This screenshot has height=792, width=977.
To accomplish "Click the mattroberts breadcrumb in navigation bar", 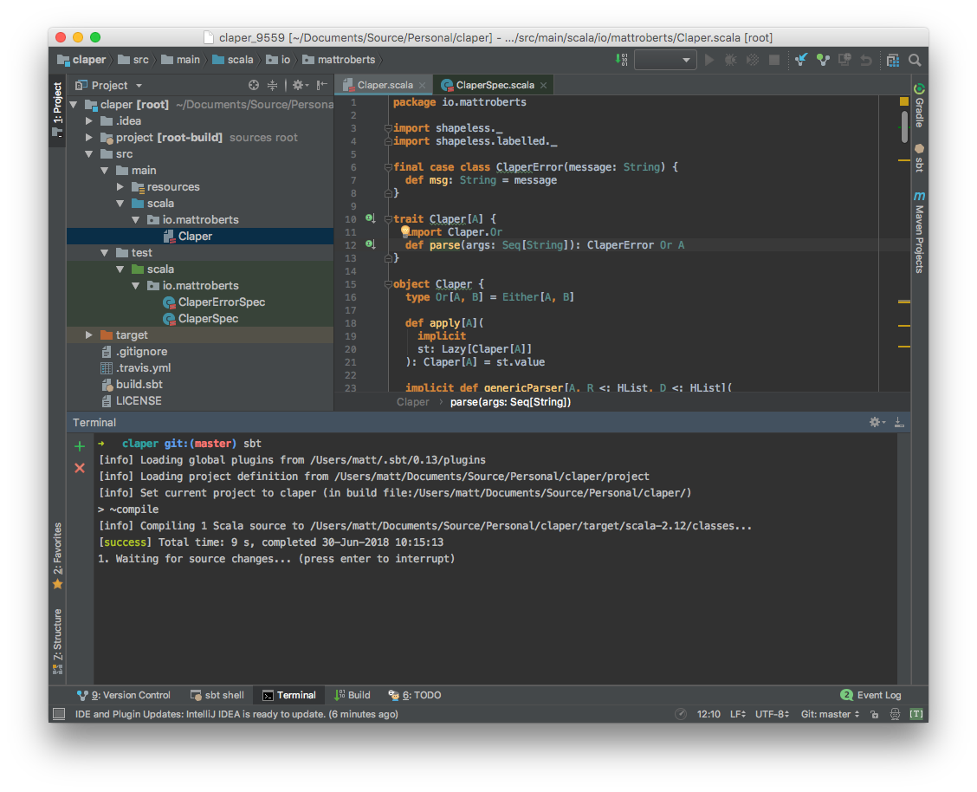I will point(339,60).
